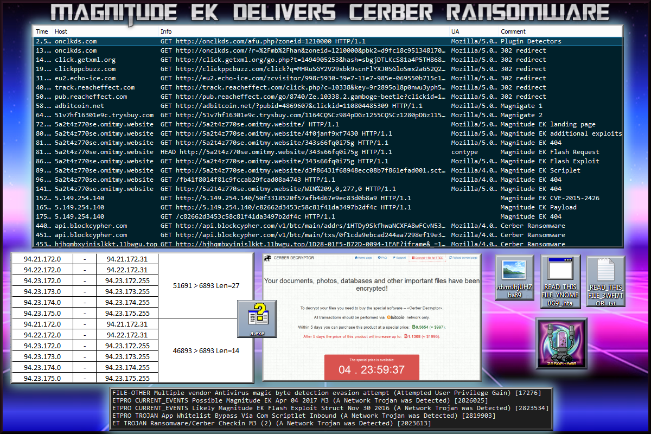Click the red countdown timer box
Screen dimensions: 651x434
[x=372, y=367]
